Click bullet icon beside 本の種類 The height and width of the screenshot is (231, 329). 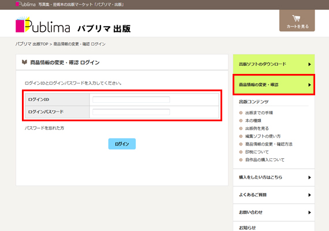tap(241, 121)
